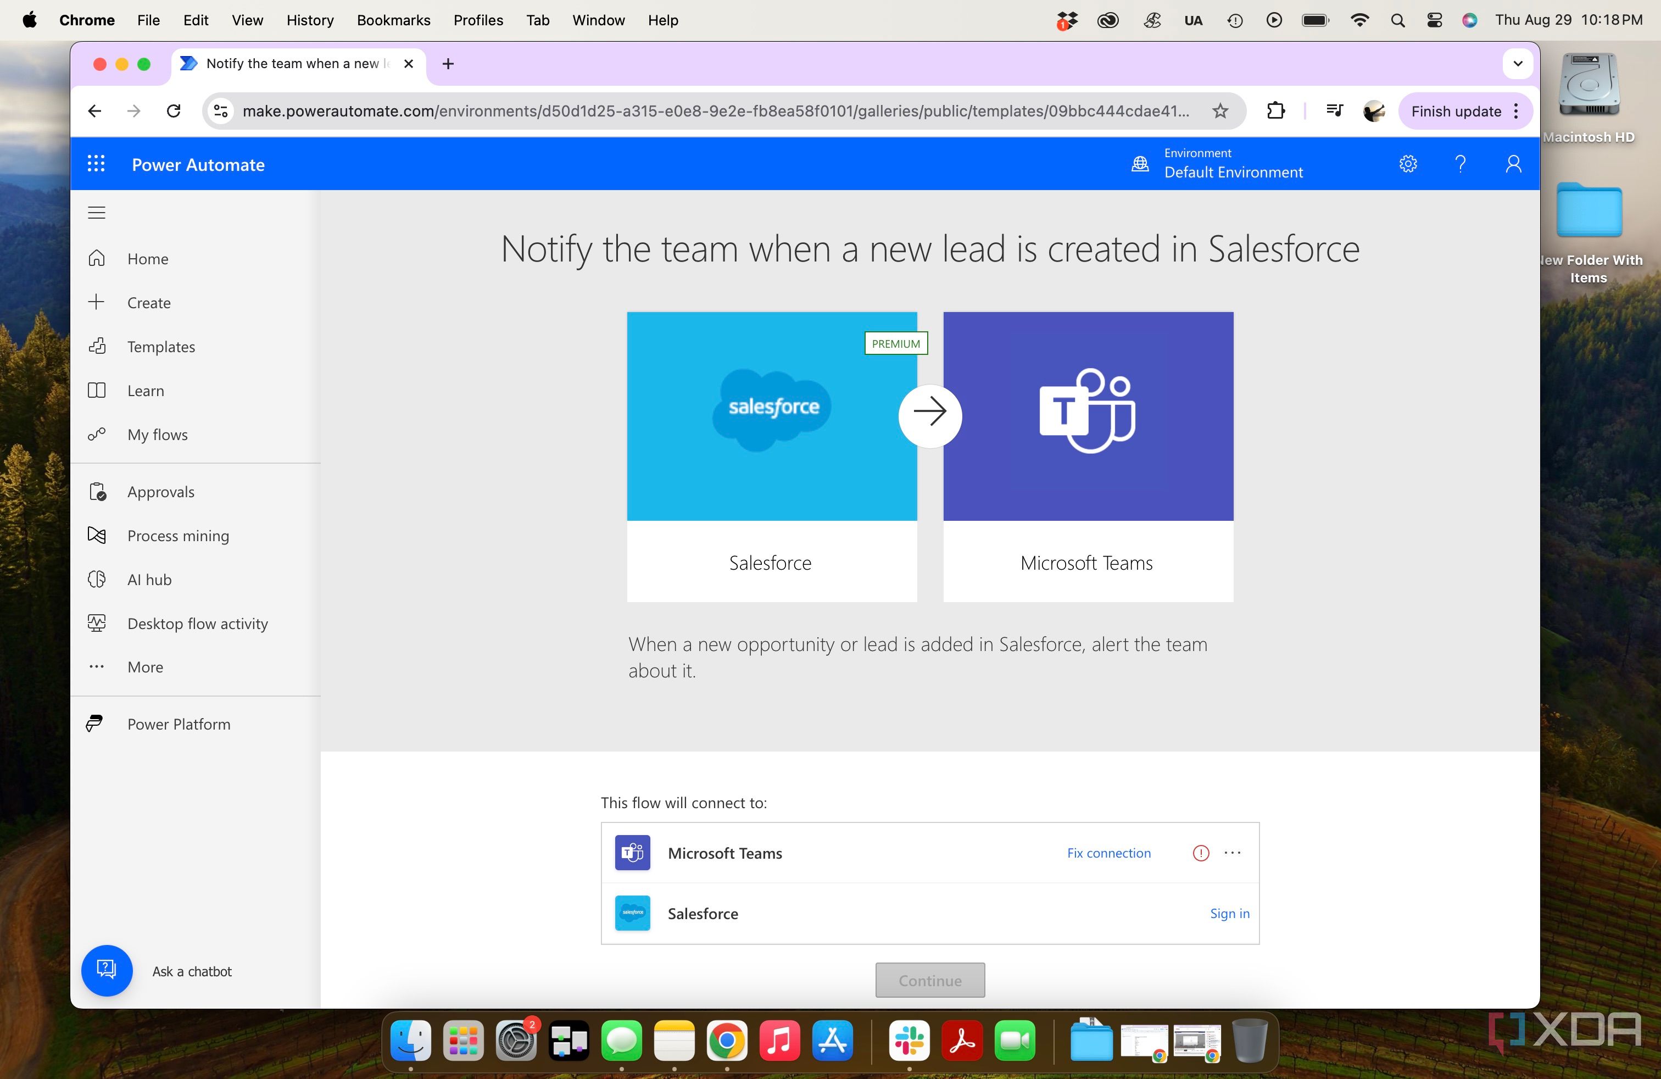Open Control Center in menu bar

click(x=1434, y=20)
